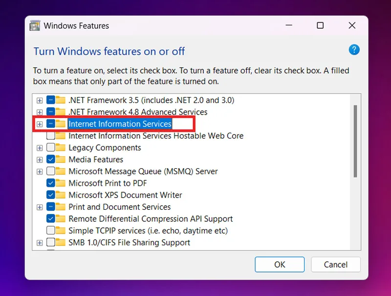Click the Cancel button
Viewport: 391px width, 296px height.
[x=336, y=264]
